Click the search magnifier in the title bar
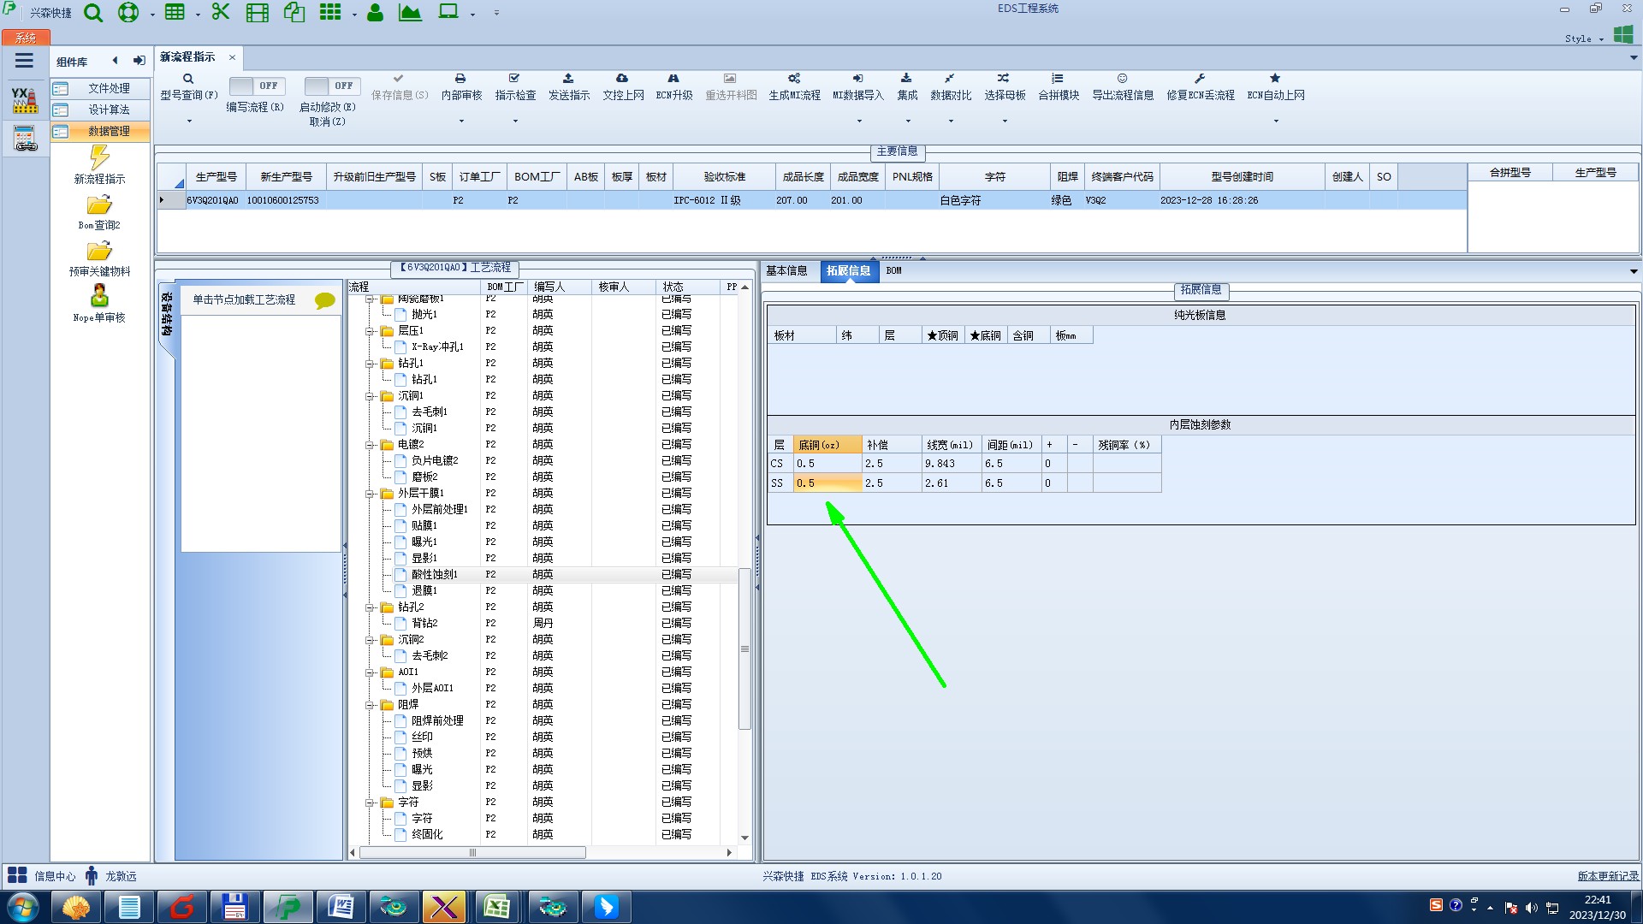 tap(93, 13)
